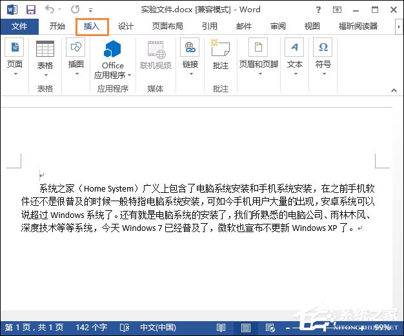The height and width of the screenshot is (336, 404).
Task: Open the Customize Quick Access Toolbar dropdown
Action: coord(90,10)
